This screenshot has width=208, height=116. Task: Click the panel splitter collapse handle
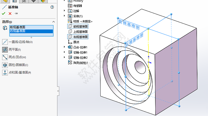click(58, 91)
